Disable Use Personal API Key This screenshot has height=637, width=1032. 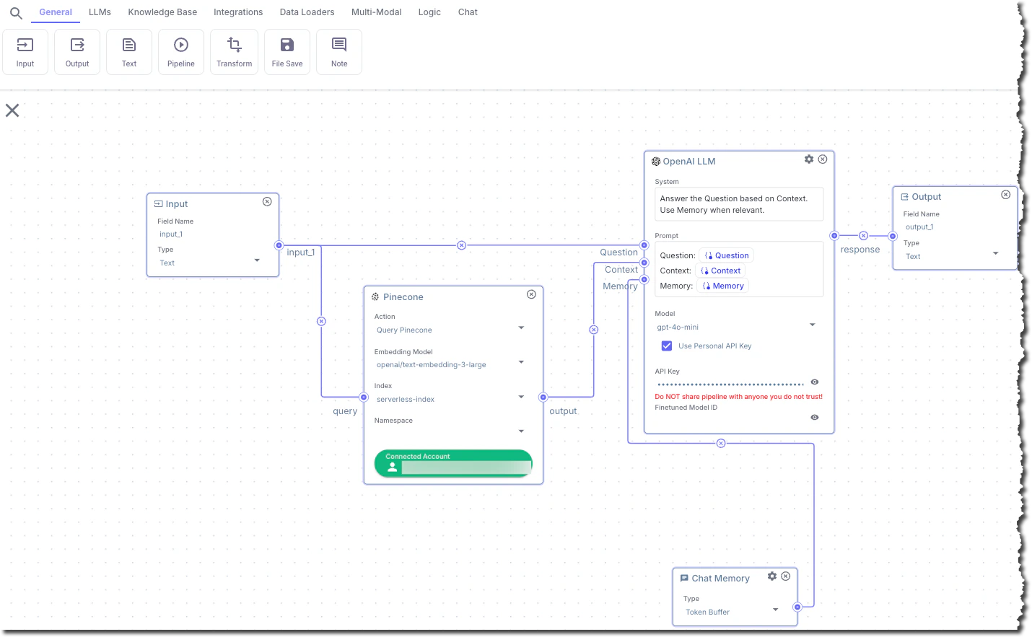click(x=666, y=346)
